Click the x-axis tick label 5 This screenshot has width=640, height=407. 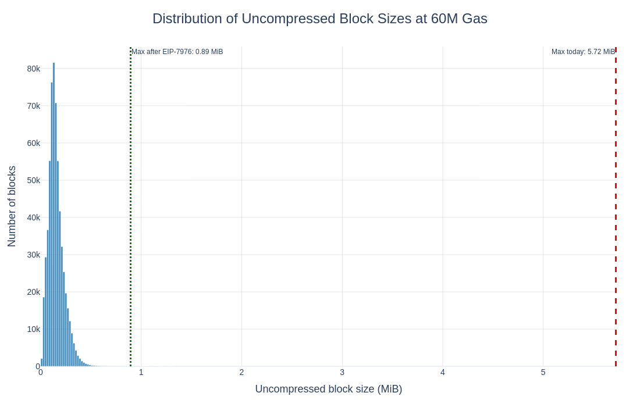point(543,372)
